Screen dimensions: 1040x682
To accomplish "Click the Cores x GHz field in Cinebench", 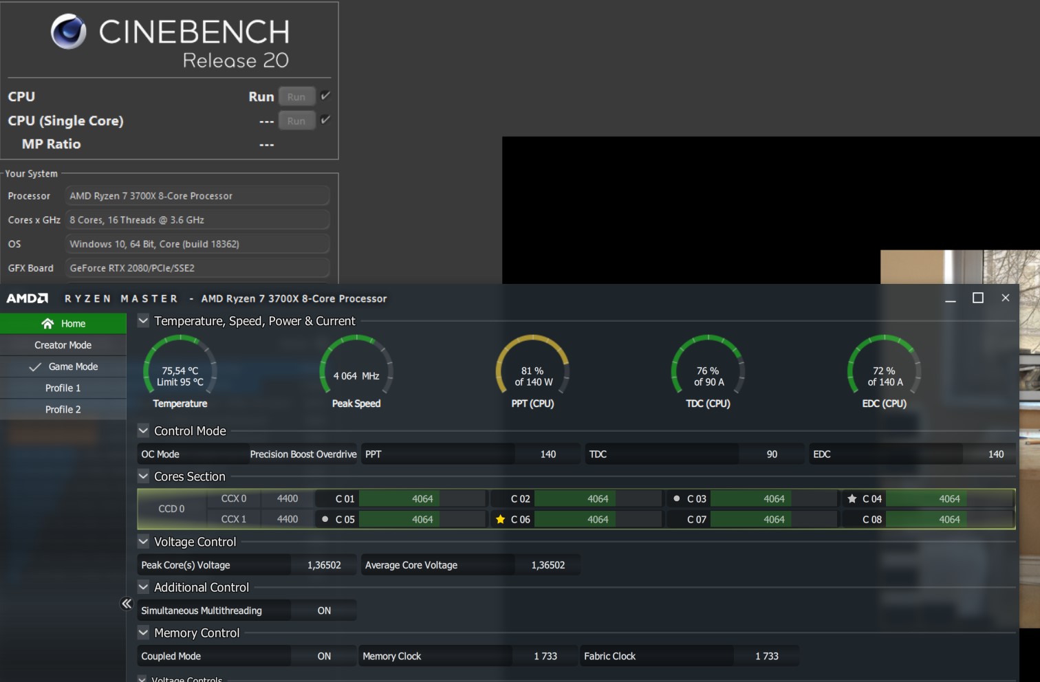I will (x=197, y=220).
